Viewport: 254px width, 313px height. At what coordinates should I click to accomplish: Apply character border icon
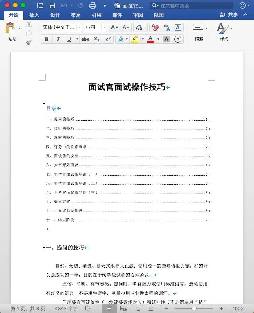(178, 27)
